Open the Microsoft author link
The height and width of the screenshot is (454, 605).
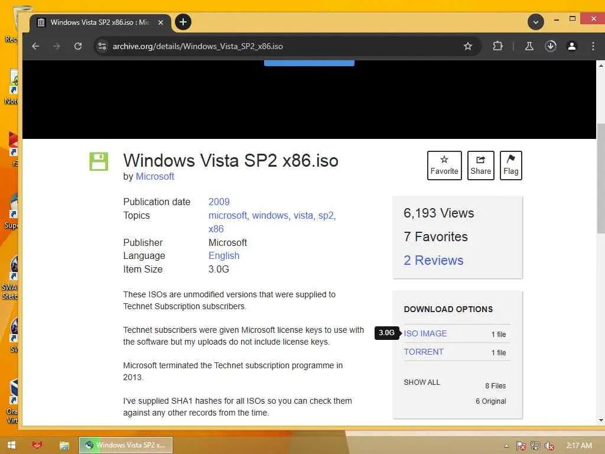(x=155, y=176)
